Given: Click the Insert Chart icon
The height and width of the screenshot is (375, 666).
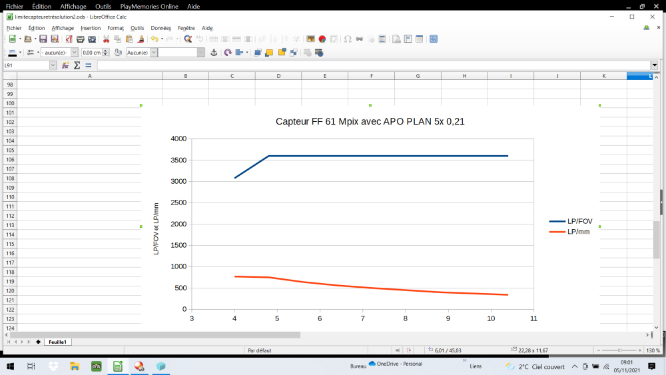Looking at the screenshot, I should (322, 39).
